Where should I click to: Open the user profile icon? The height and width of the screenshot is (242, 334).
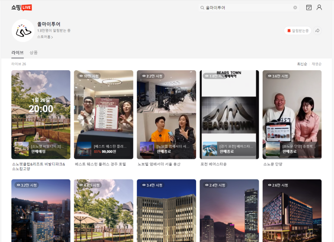319,7
